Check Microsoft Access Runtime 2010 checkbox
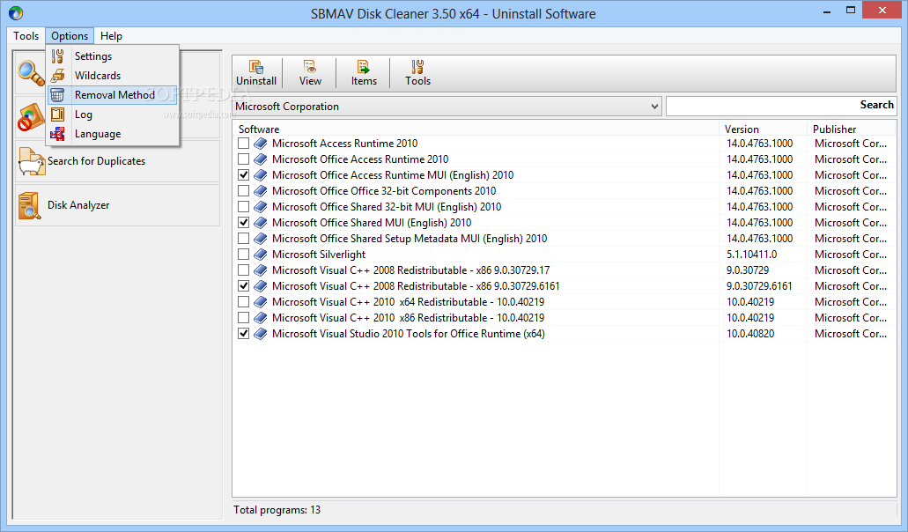 (243, 143)
